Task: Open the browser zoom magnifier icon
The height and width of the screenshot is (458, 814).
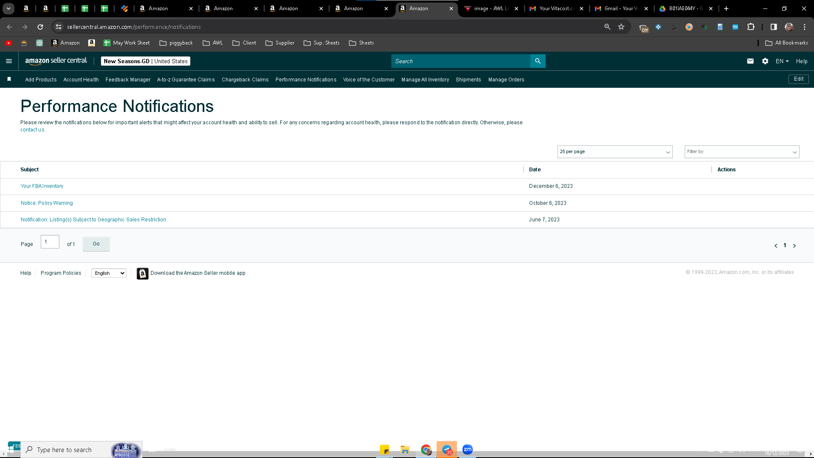Action: coord(607,27)
